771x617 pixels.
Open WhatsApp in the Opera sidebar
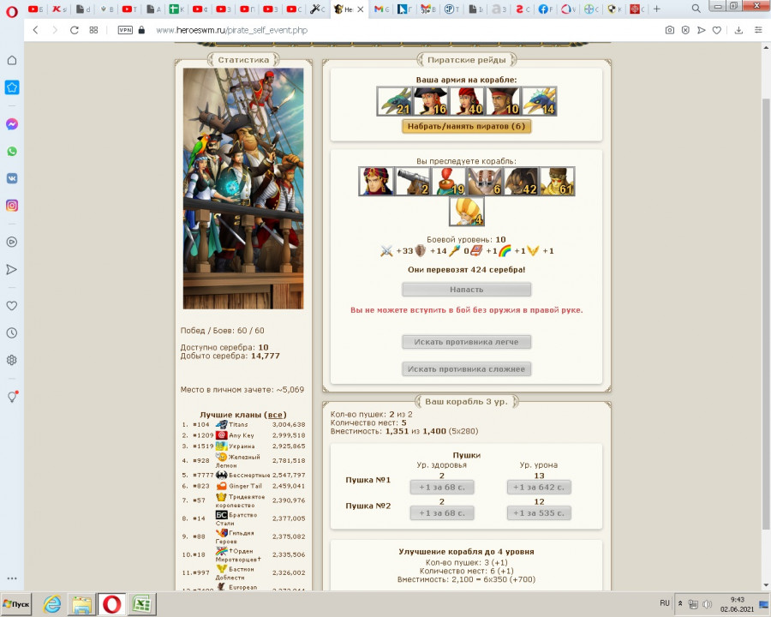[x=12, y=151]
